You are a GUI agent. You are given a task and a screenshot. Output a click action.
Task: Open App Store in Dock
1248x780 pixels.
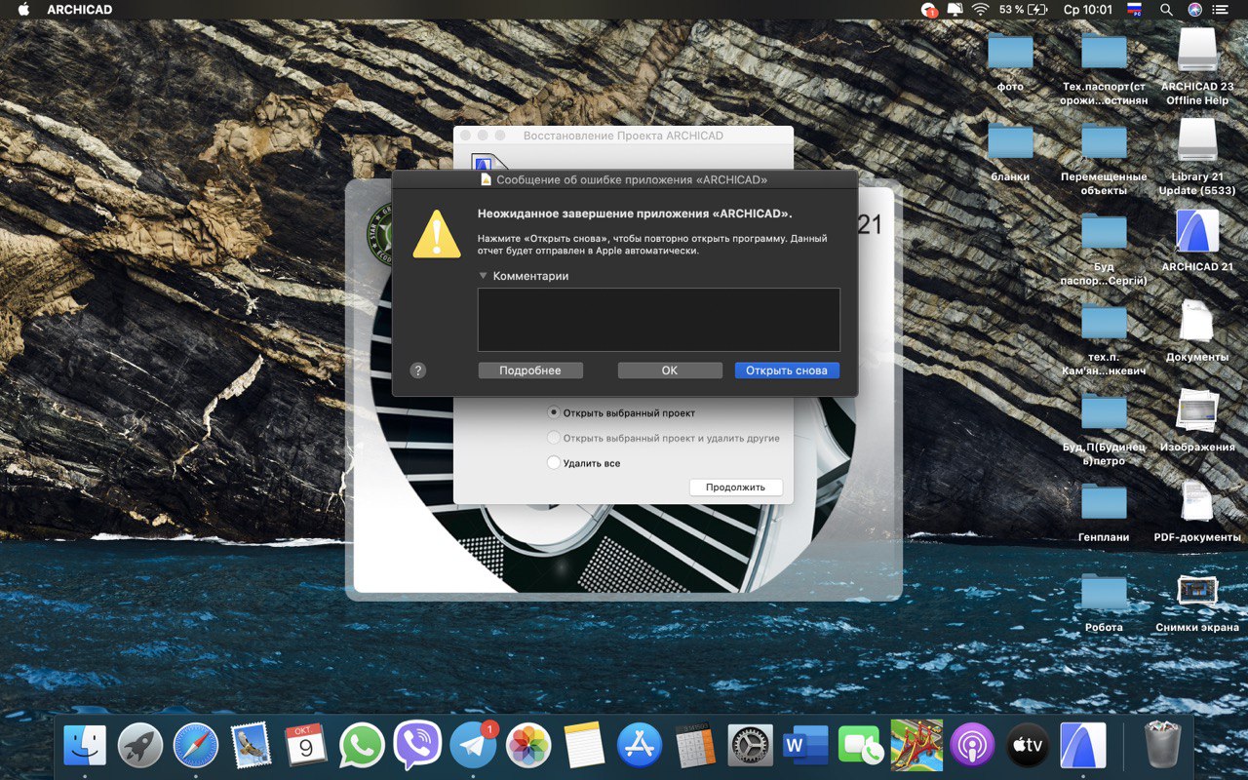640,746
